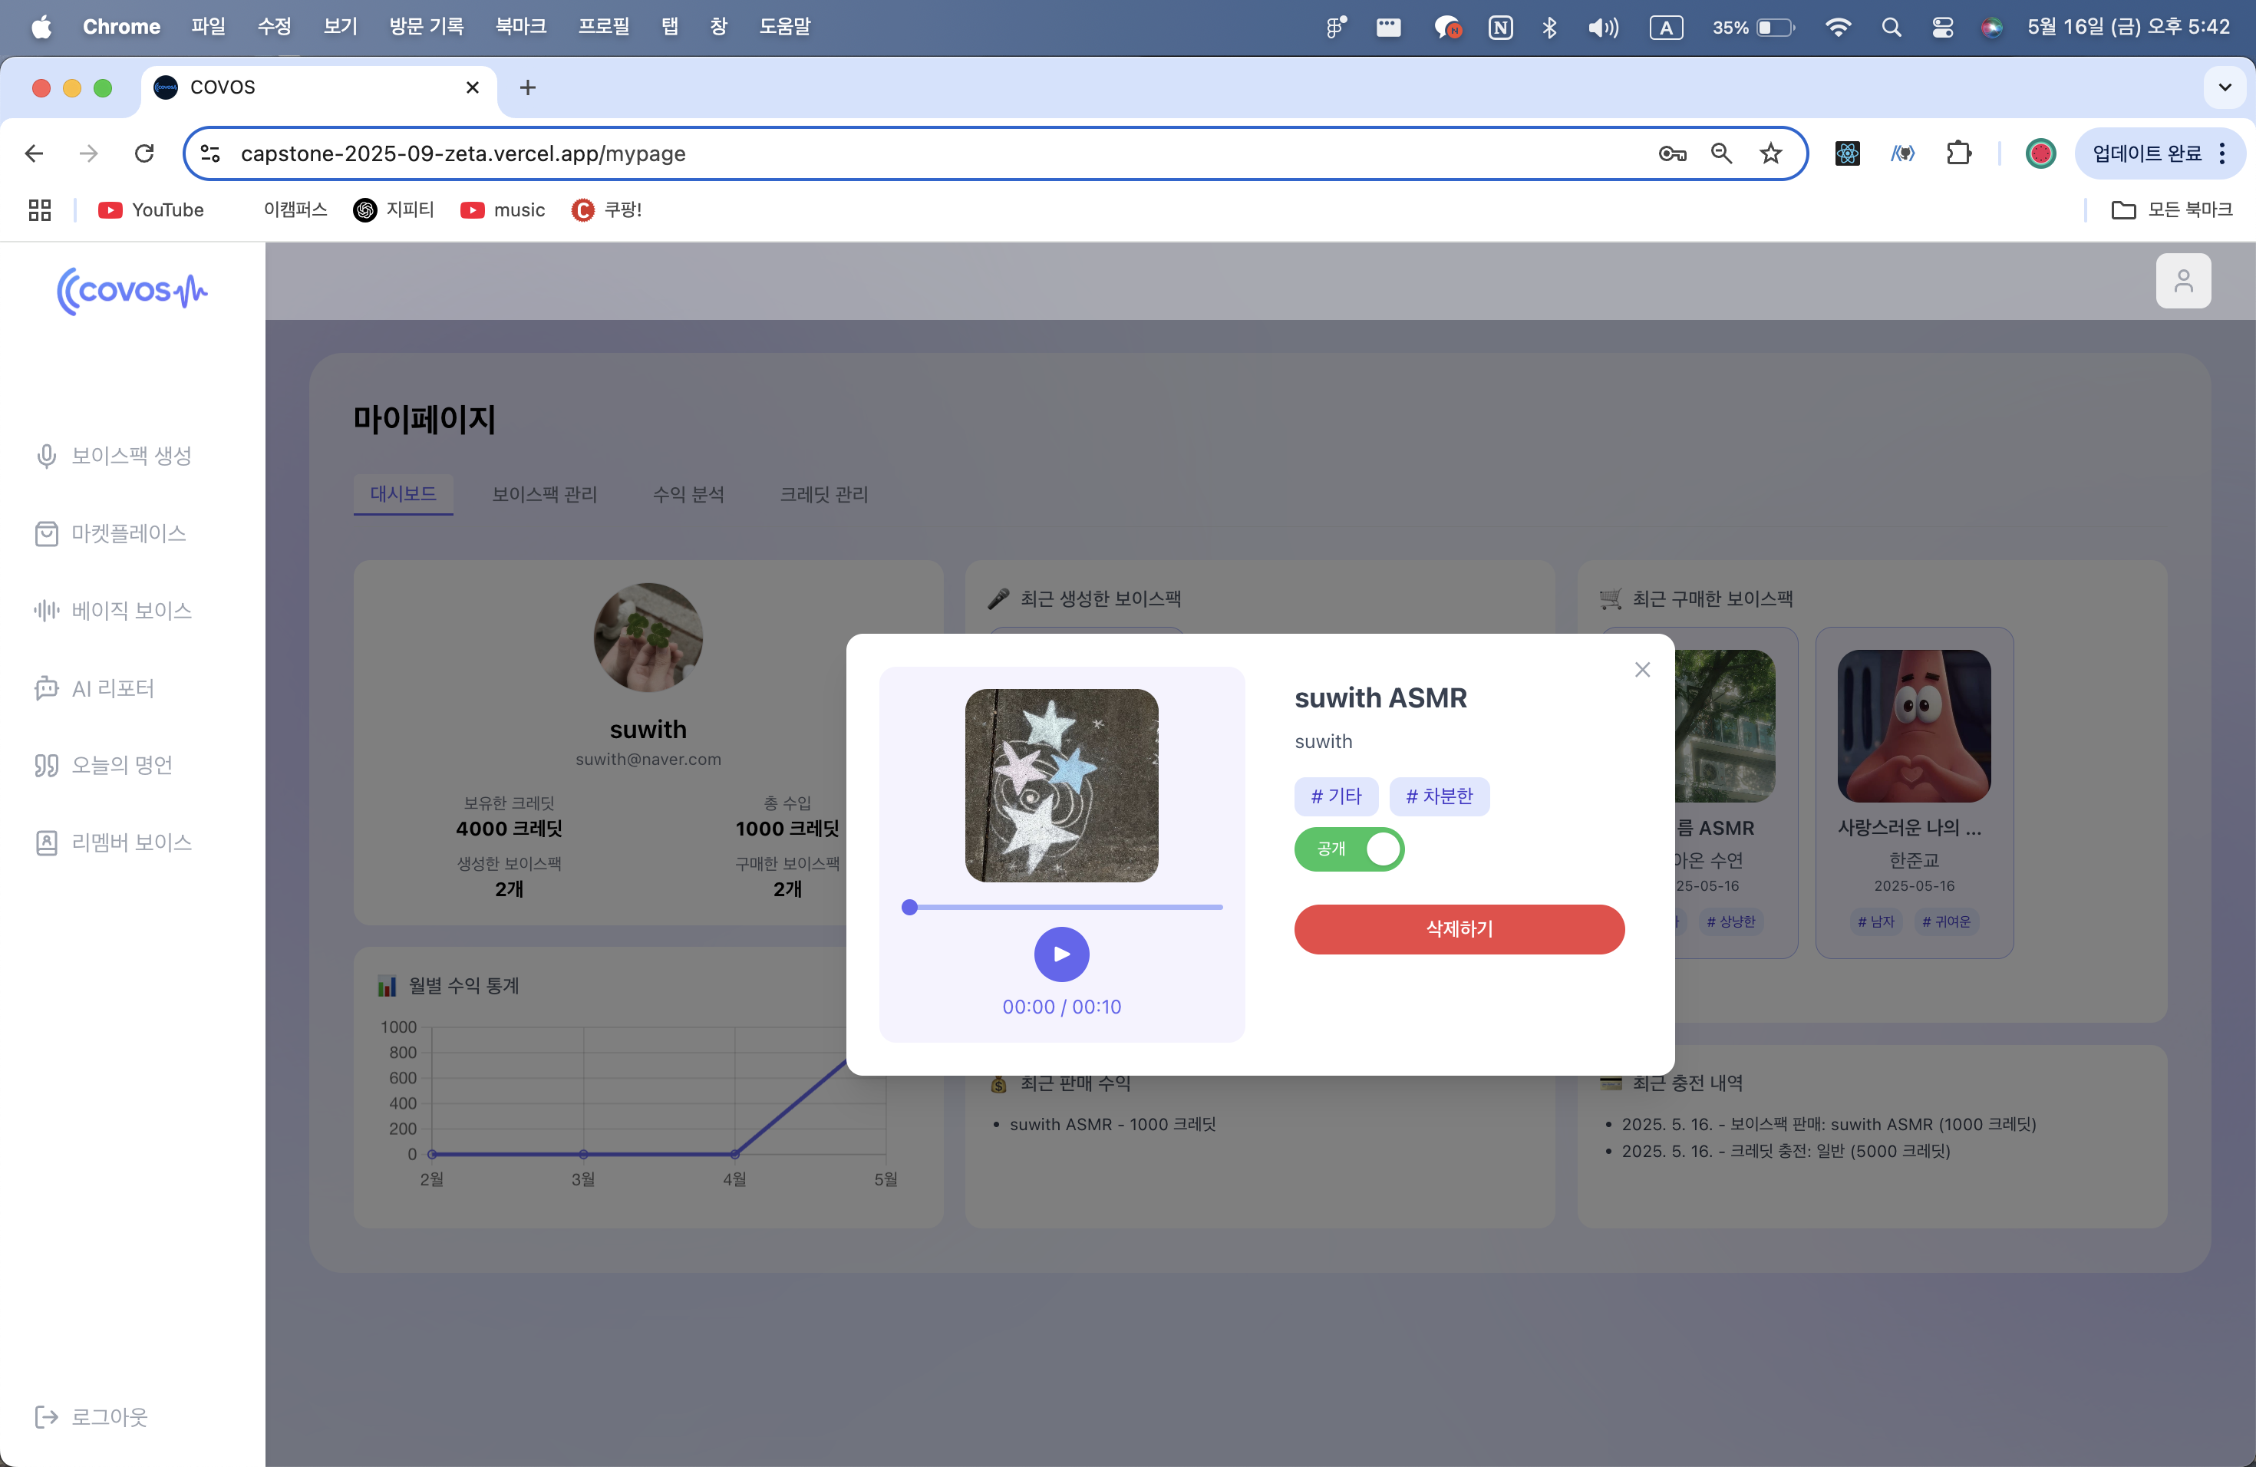Play the suwith ASMR audio preview

click(x=1060, y=954)
